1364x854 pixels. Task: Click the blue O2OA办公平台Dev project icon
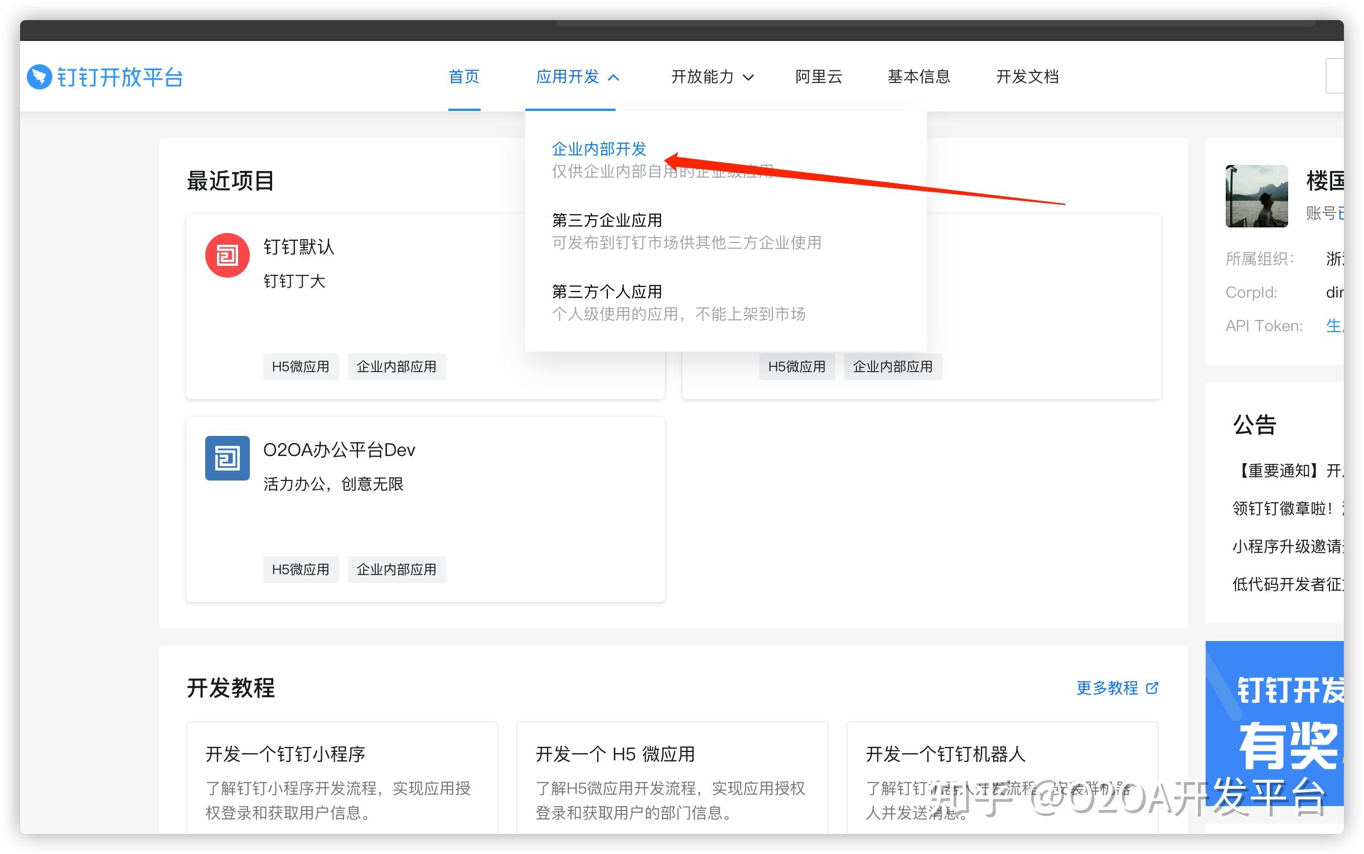(226, 458)
